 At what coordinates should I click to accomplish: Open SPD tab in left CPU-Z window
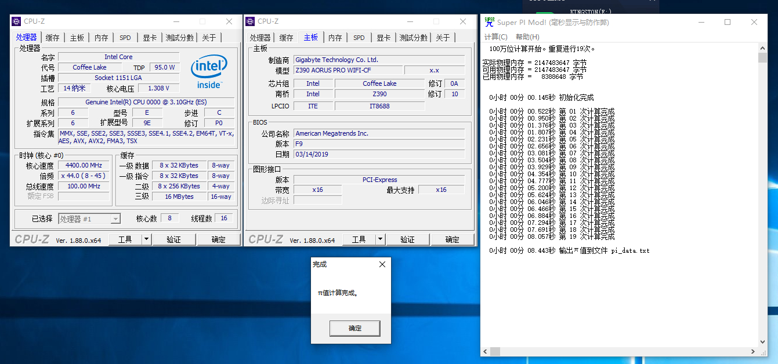coord(125,38)
